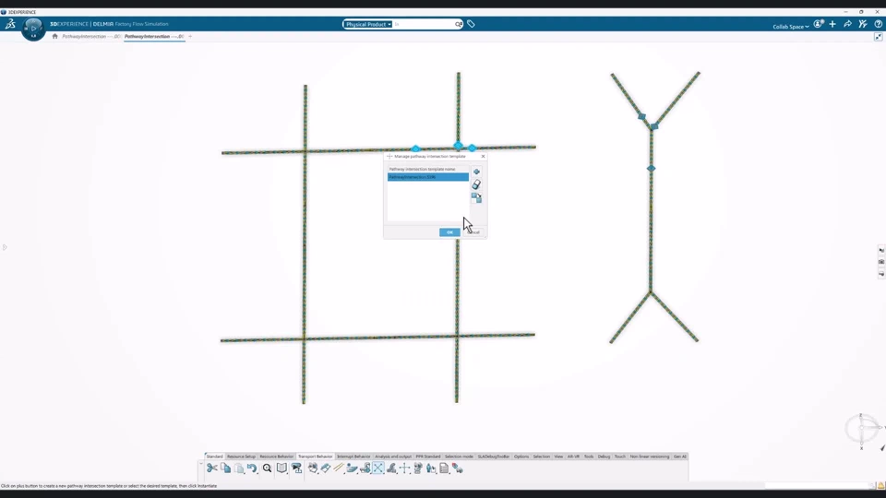Switch to the PPR Standard tab
The height and width of the screenshot is (498, 886).
coord(428,456)
